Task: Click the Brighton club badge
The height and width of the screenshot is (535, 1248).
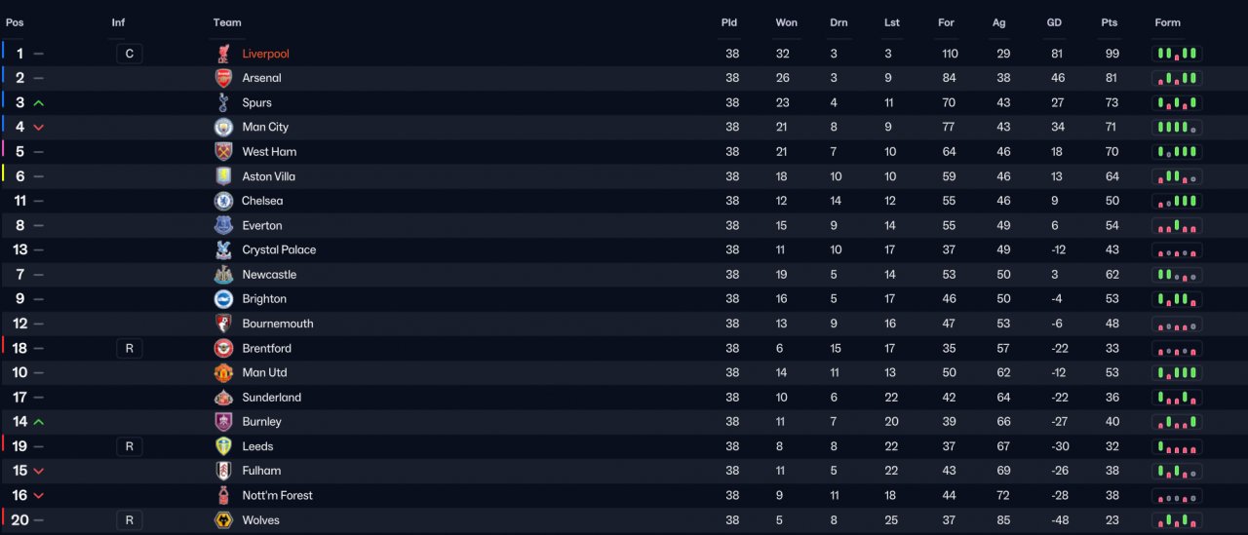Action: (x=223, y=298)
